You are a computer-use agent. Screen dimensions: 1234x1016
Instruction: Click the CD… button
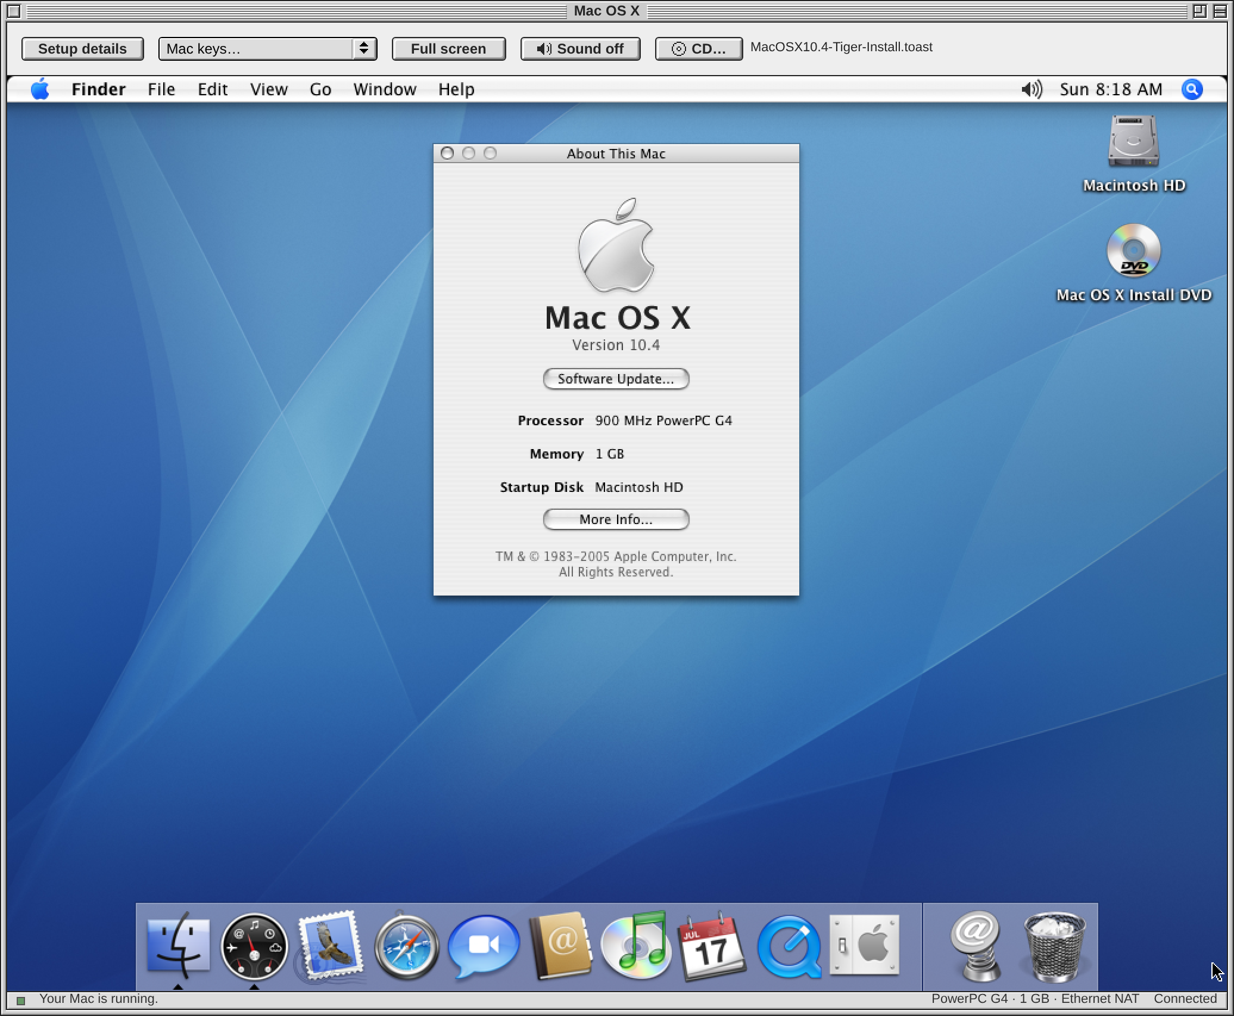[x=699, y=49]
